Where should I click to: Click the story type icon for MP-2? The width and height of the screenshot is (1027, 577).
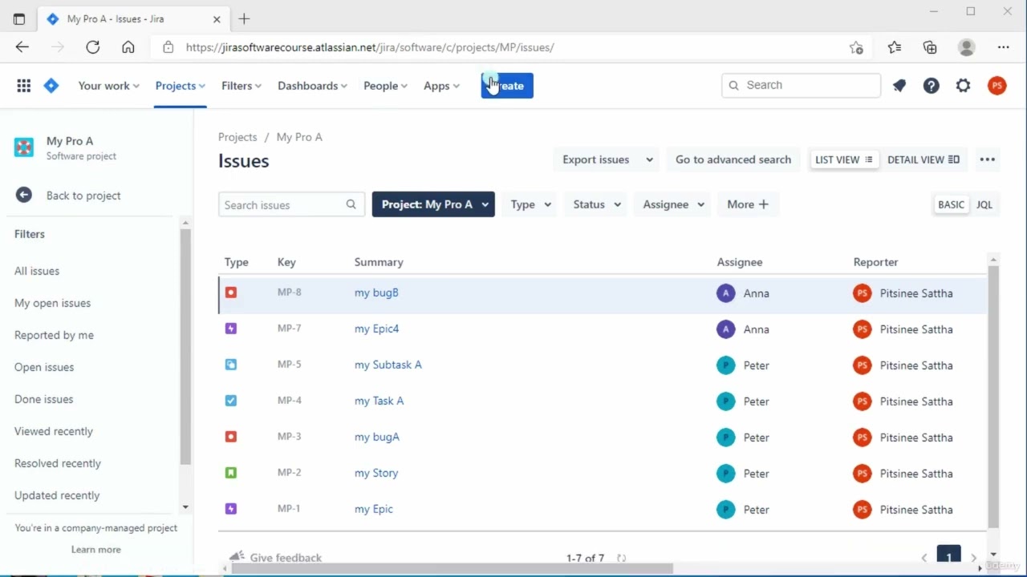pos(231,473)
